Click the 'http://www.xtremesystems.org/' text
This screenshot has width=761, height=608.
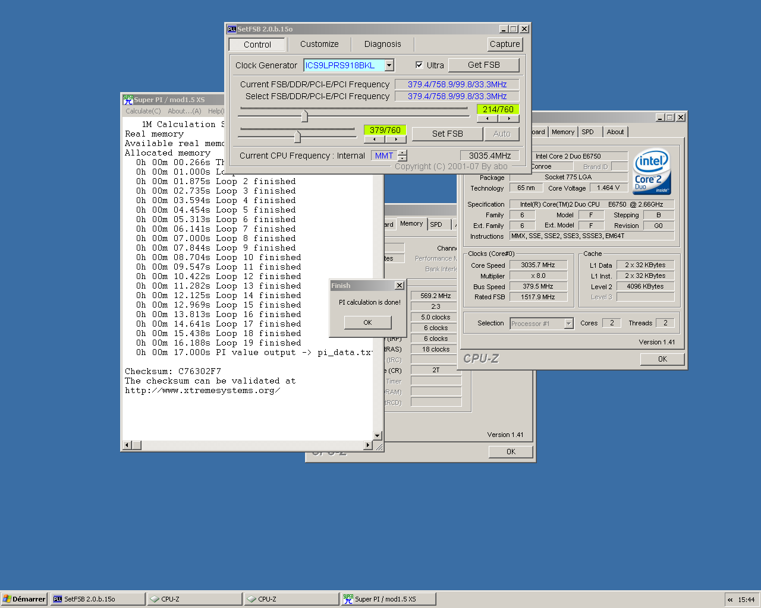(202, 391)
